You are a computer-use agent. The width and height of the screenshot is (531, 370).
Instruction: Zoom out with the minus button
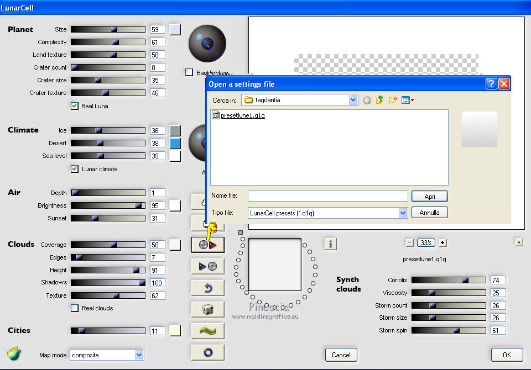[x=409, y=242]
